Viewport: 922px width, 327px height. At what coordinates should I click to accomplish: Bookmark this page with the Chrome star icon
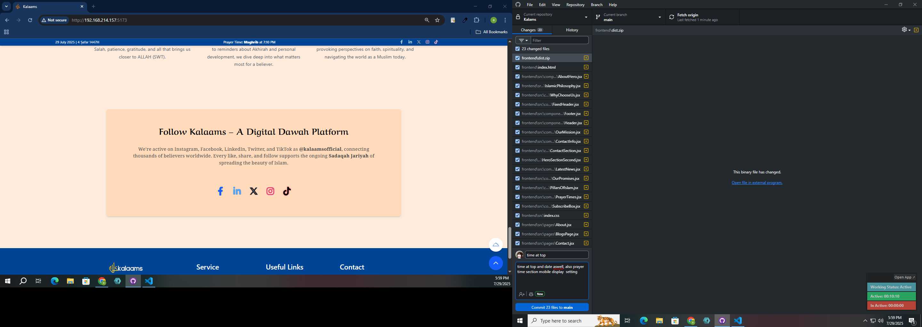tap(437, 20)
